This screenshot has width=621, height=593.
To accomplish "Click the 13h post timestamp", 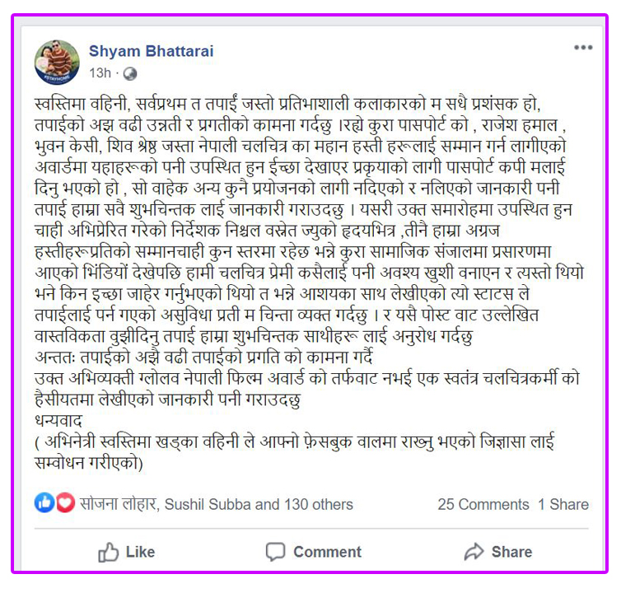I will 100,73.
